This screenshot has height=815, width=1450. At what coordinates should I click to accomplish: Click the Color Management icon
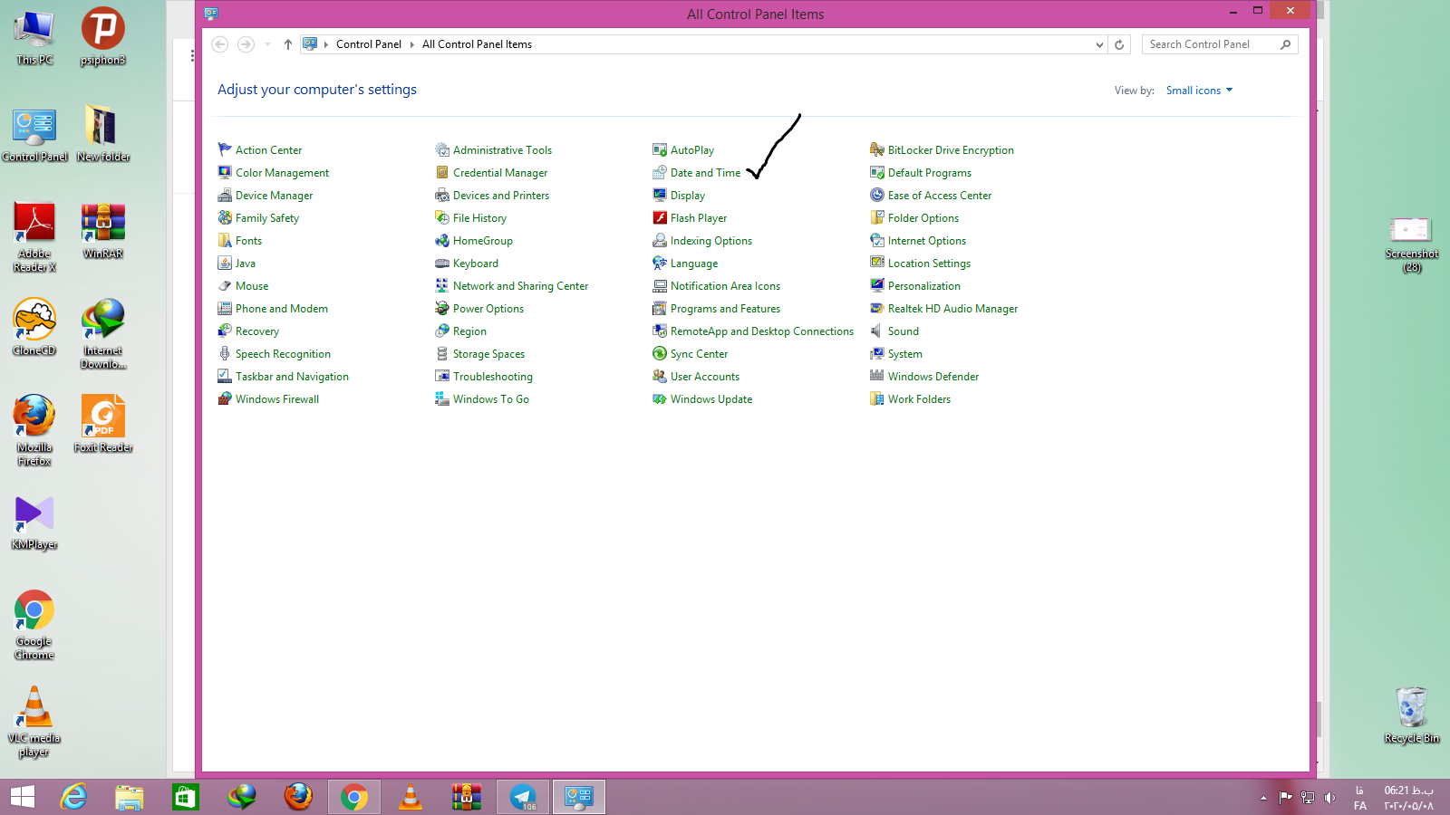click(225, 172)
